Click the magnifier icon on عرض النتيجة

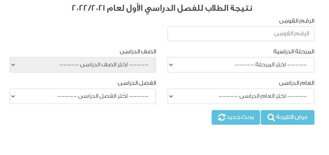point(271,117)
